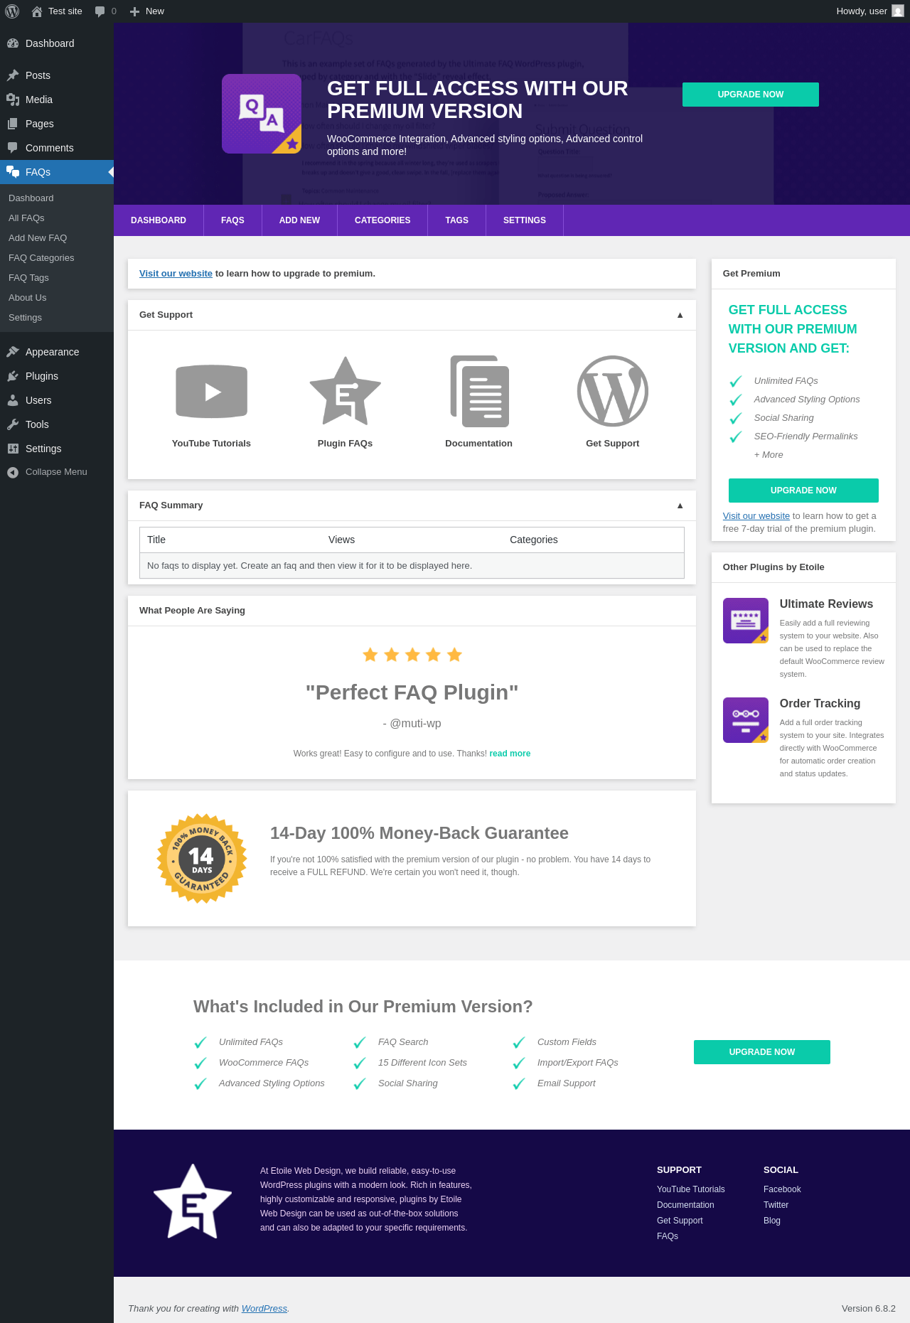Click the Posts pushpin icon
Viewport: 910px width, 1323px height.
pos(13,75)
